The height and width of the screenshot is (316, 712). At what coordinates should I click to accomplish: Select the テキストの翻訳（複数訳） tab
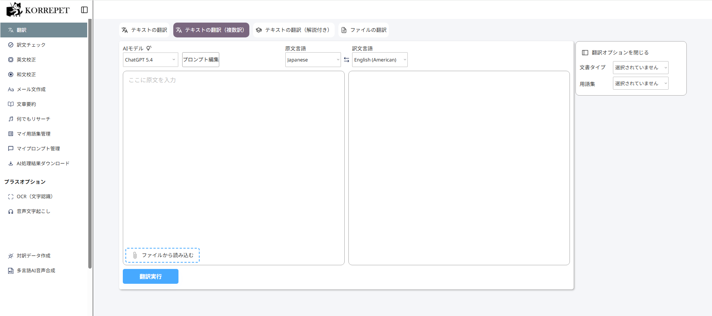(211, 30)
